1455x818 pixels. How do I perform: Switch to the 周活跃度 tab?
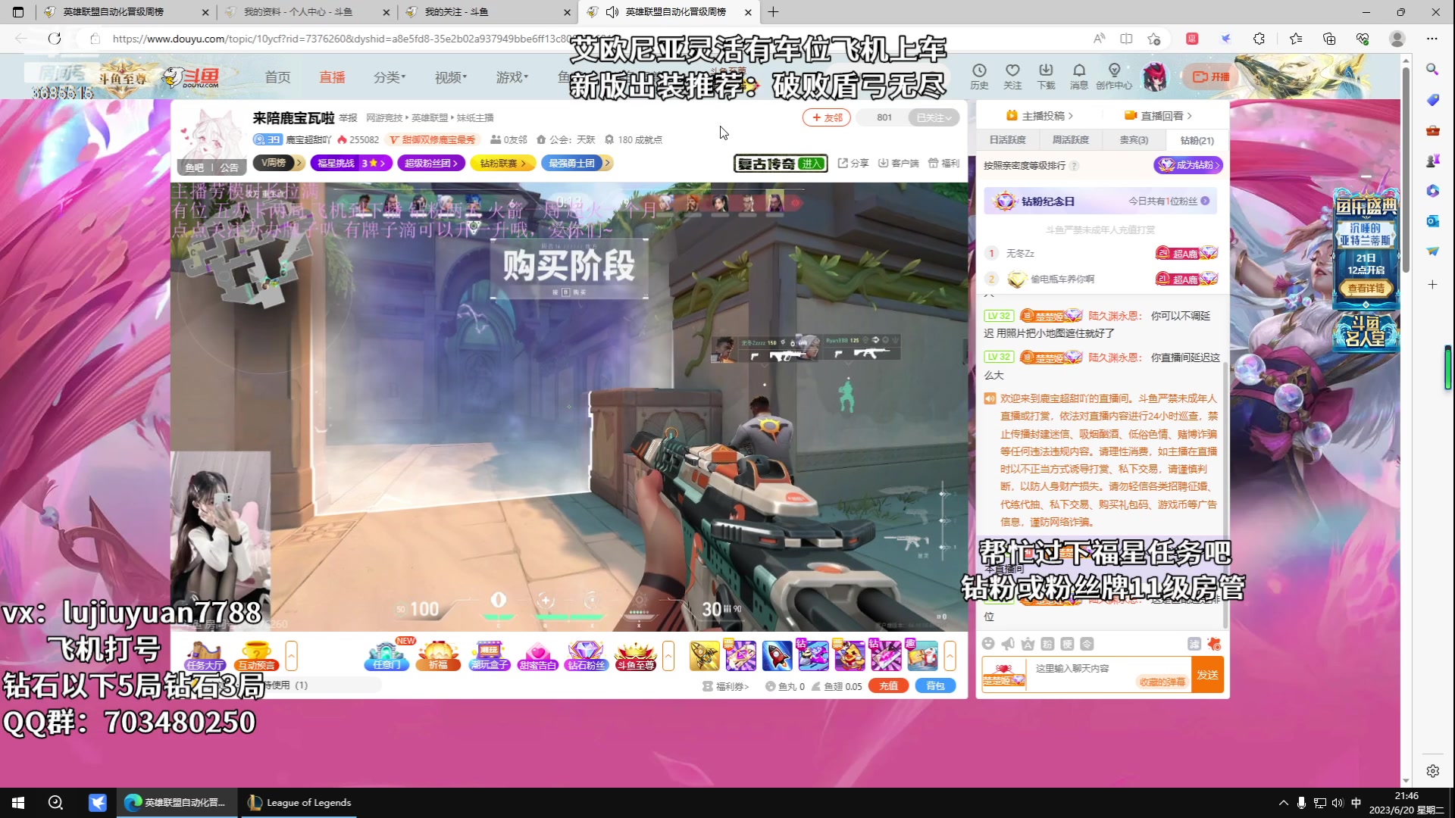point(1070,140)
